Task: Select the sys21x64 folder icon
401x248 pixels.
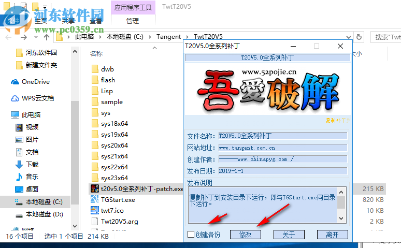Action: tap(95, 156)
